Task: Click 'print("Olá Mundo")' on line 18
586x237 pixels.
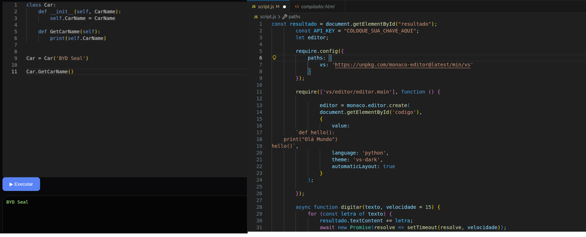Action: [x=311, y=139]
